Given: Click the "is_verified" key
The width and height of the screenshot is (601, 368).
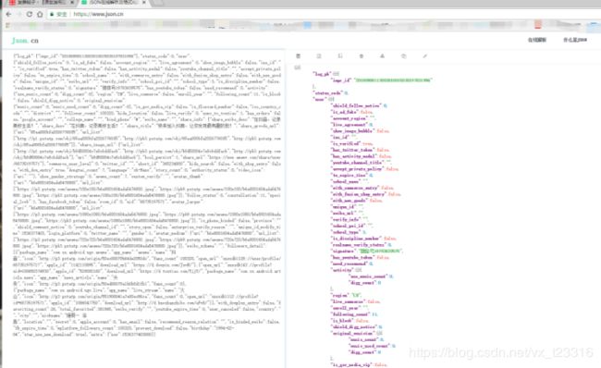Looking at the screenshot, I should [346, 143].
